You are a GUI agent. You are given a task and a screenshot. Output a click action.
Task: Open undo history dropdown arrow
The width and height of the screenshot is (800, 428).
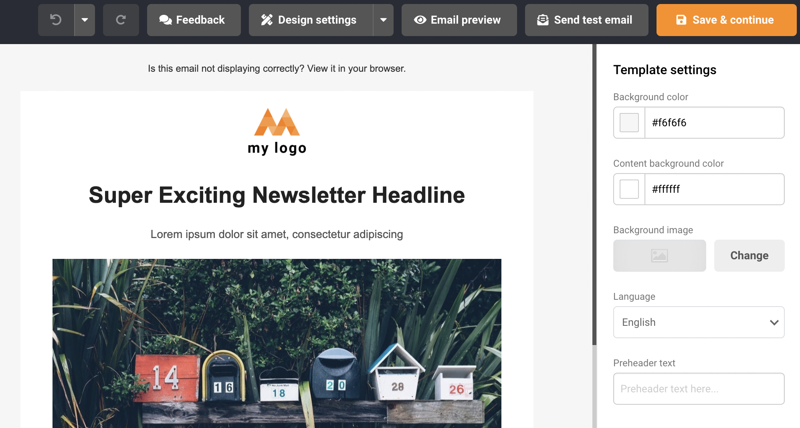(85, 20)
